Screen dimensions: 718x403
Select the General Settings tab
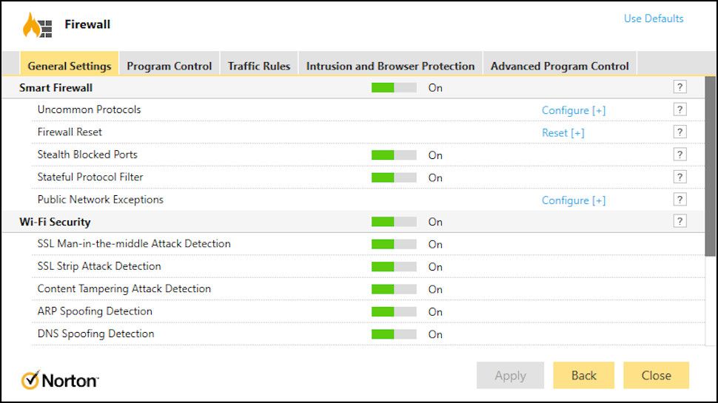click(69, 64)
